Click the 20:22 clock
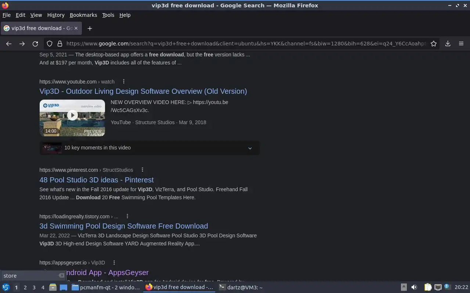470x293 pixels. 461,288
